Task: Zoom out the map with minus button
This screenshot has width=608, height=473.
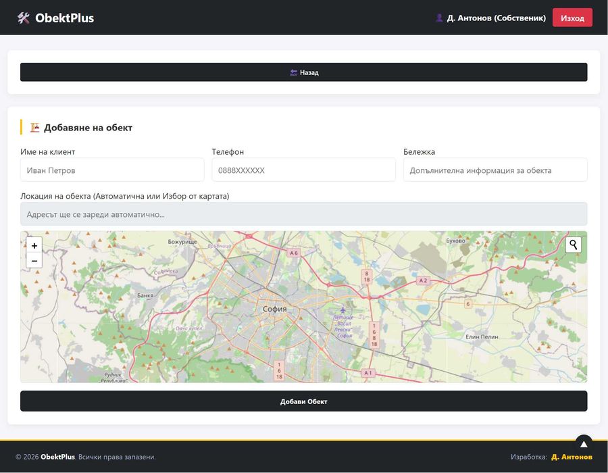Action: (34, 261)
